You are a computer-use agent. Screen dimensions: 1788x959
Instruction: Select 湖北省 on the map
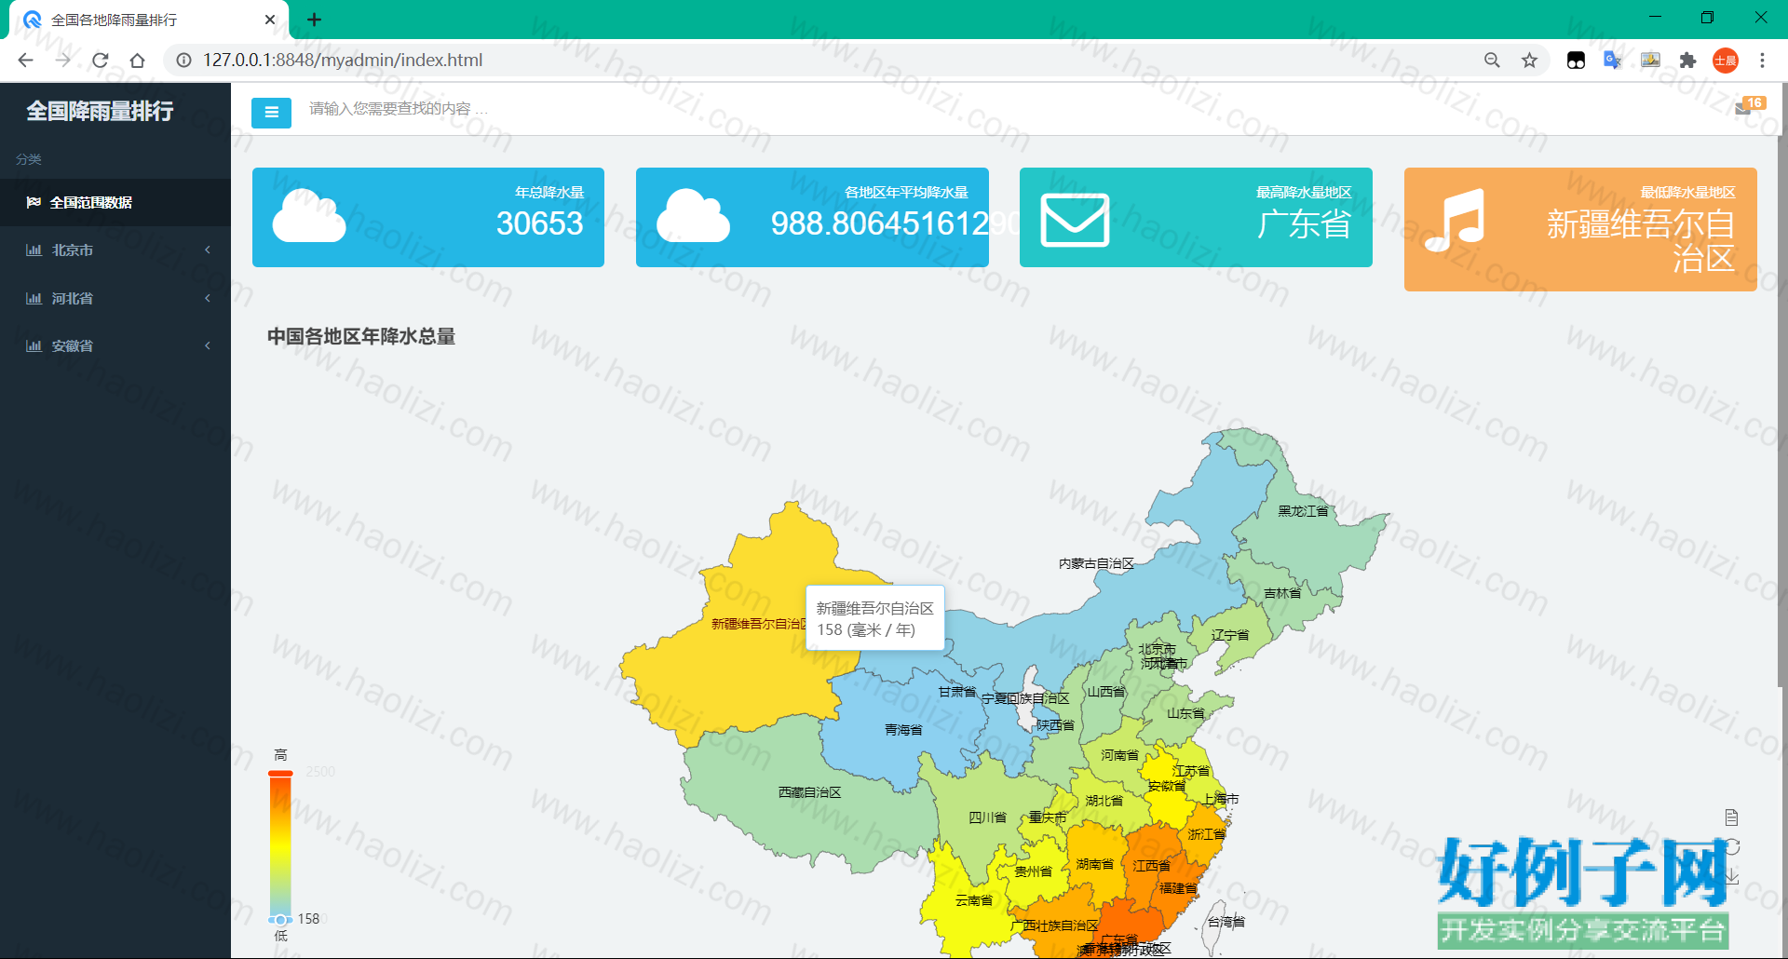coord(1104,801)
